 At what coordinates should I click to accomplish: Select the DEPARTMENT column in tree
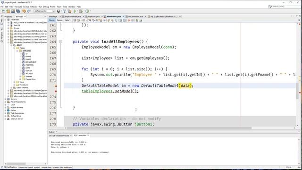tap(31, 62)
